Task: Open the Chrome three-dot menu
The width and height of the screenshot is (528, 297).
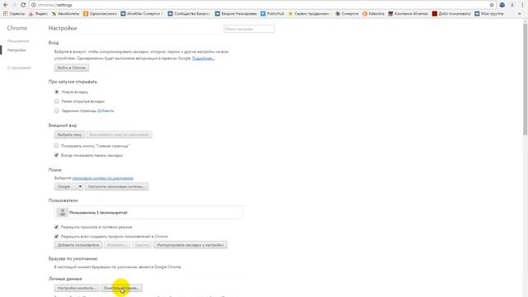Action: tap(522, 5)
